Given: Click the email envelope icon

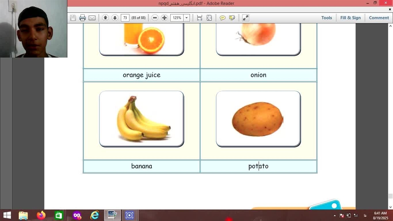Looking at the screenshot, I should pos(92,18).
